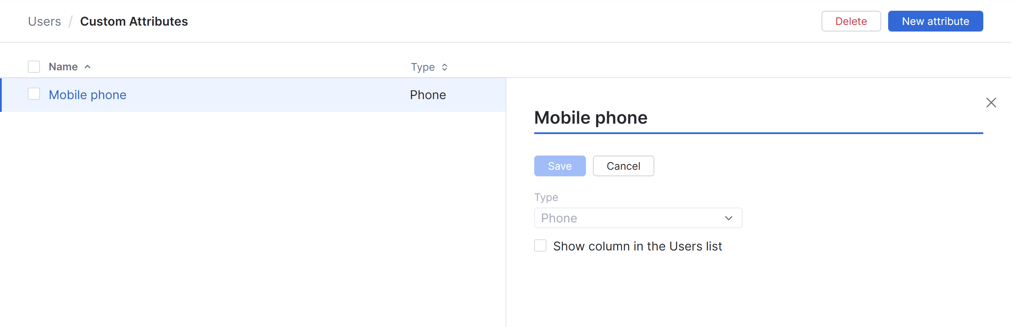Check the select-all checkbox in the header
This screenshot has width=1017, height=327.
[34, 67]
